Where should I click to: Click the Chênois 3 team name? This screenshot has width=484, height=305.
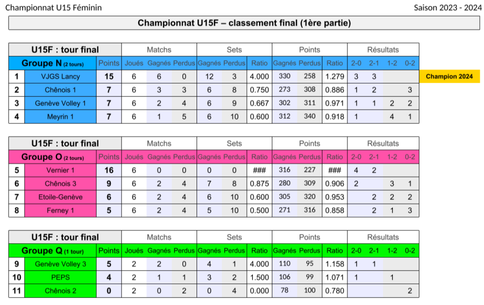[60, 184]
